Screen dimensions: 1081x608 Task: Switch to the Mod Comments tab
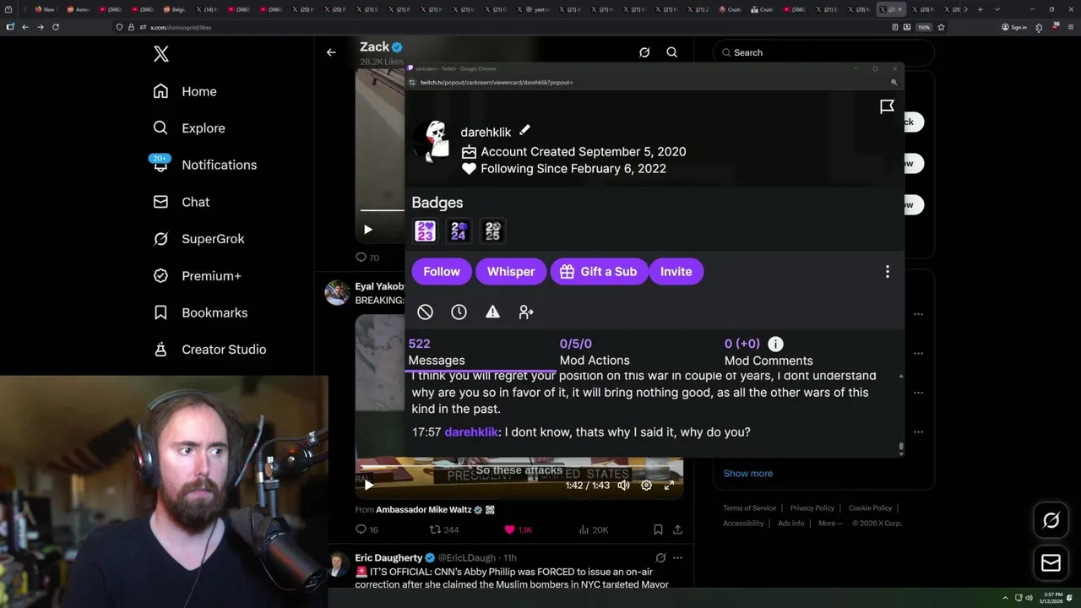pyautogui.click(x=769, y=351)
